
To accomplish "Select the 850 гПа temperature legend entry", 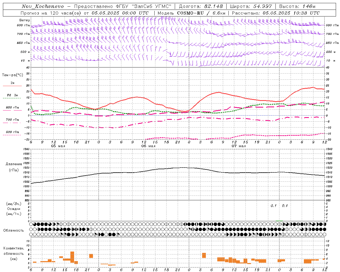I will tap(12, 108).
